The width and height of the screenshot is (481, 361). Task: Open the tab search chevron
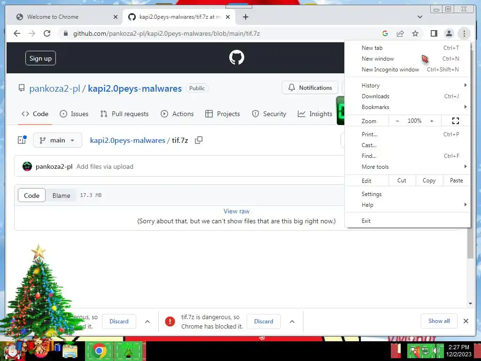pos(419,17)
